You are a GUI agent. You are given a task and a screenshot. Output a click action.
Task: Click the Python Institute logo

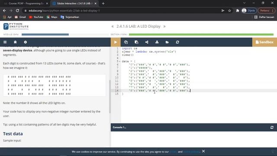tap(16, 26)
